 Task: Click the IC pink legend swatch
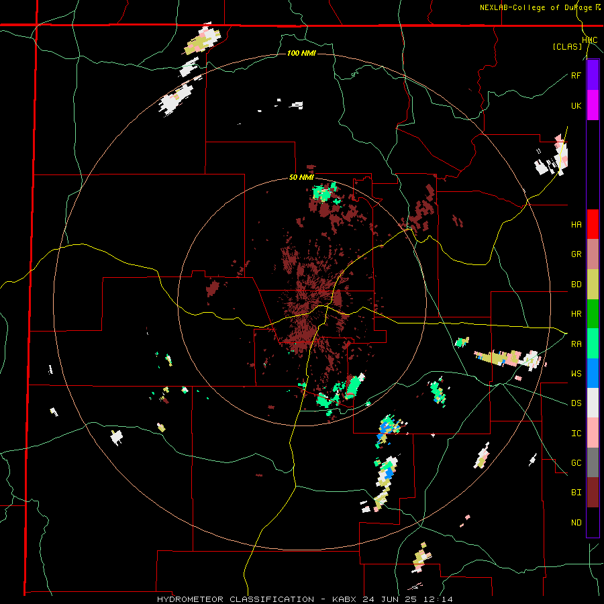pyautogui.click(x=593, y=433)
